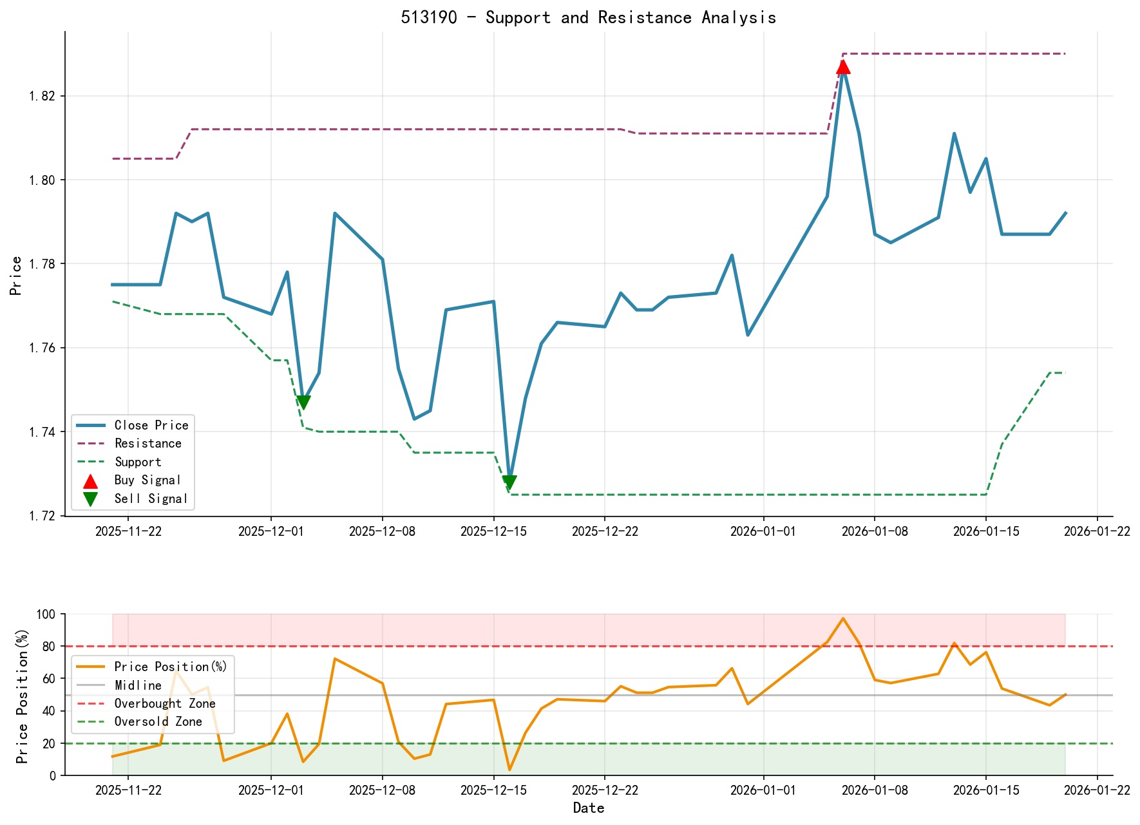Select the Date axis label

589,808
